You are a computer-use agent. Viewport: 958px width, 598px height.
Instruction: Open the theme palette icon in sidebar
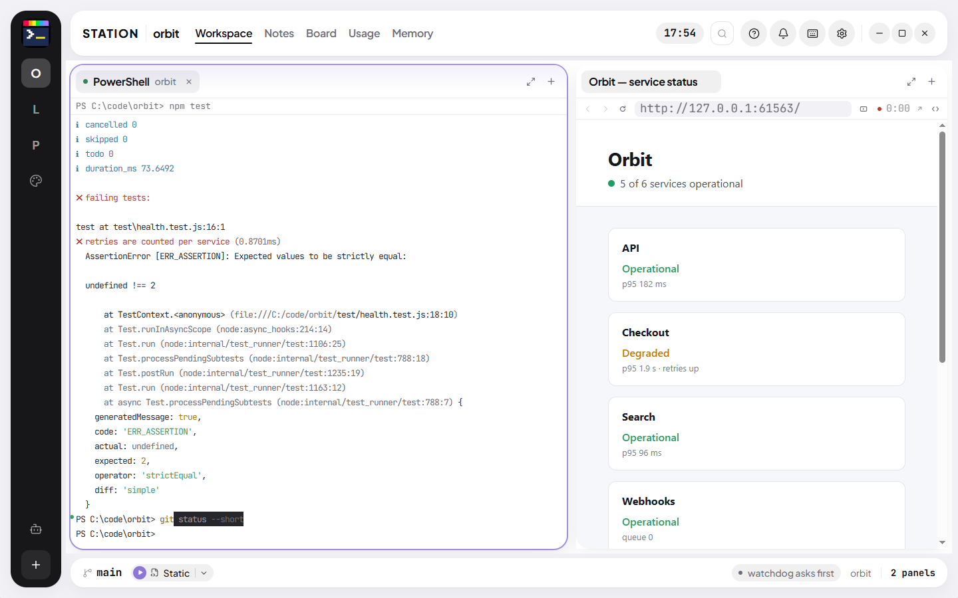tap(36, 181)
